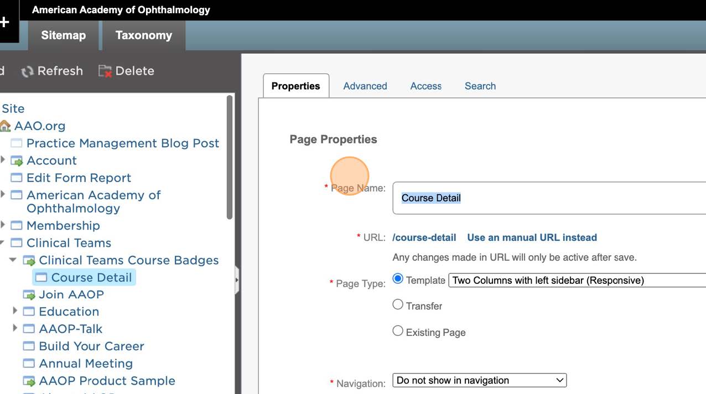Click the Refresh icon in toolbar
Viewport: 706px width, 394px height.
pos(27,71)
